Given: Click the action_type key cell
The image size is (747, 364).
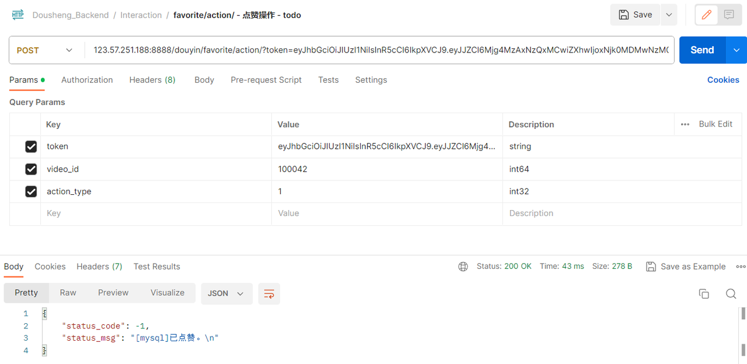Looking at the screenshot, I should 156,191.
